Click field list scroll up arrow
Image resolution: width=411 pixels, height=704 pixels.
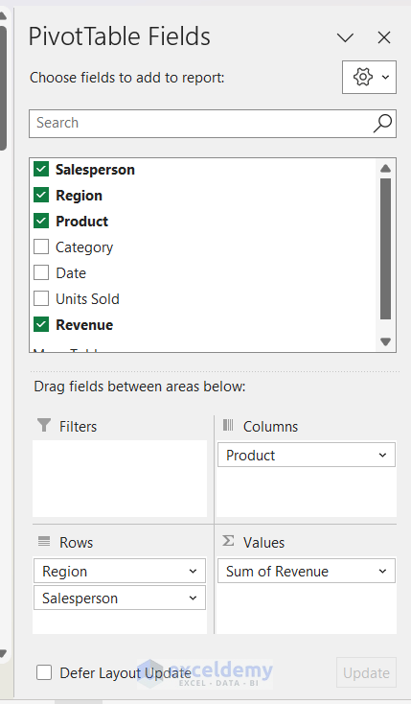[x=385, y=169]
